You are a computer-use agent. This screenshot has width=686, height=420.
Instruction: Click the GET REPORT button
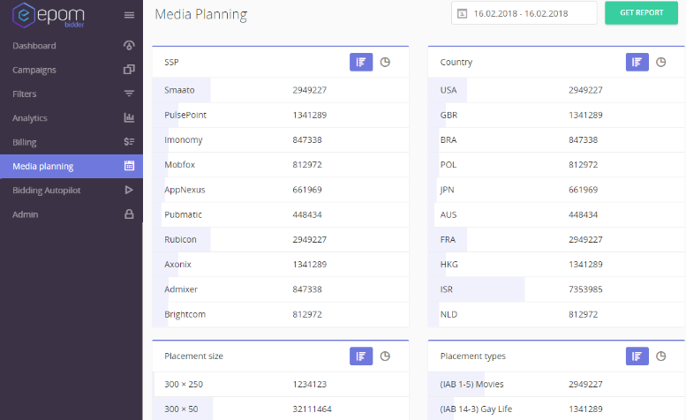(641, 12)
